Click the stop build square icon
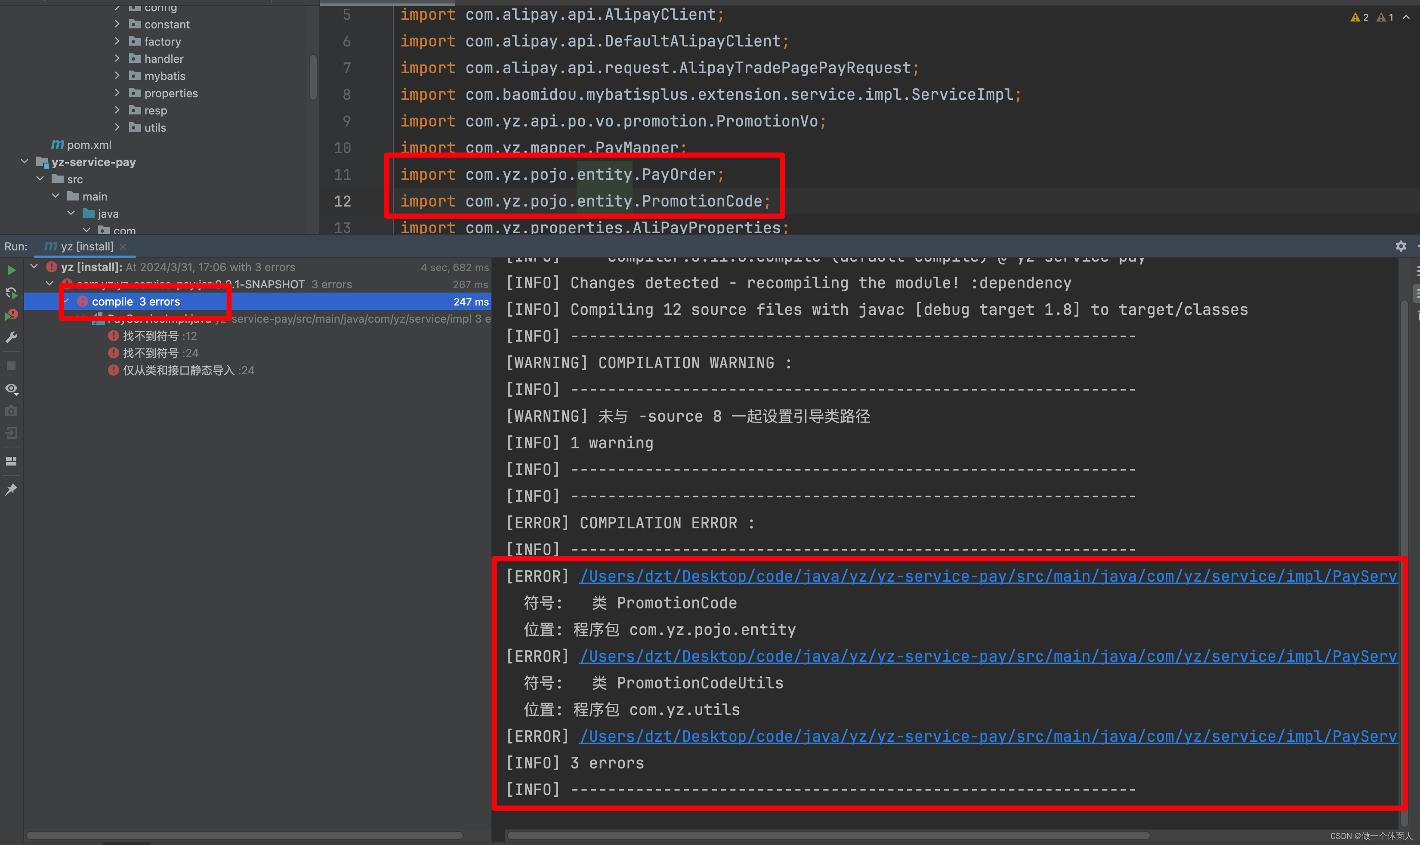 [11, 366]
